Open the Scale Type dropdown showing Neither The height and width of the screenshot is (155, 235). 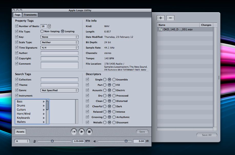[59, 42]
